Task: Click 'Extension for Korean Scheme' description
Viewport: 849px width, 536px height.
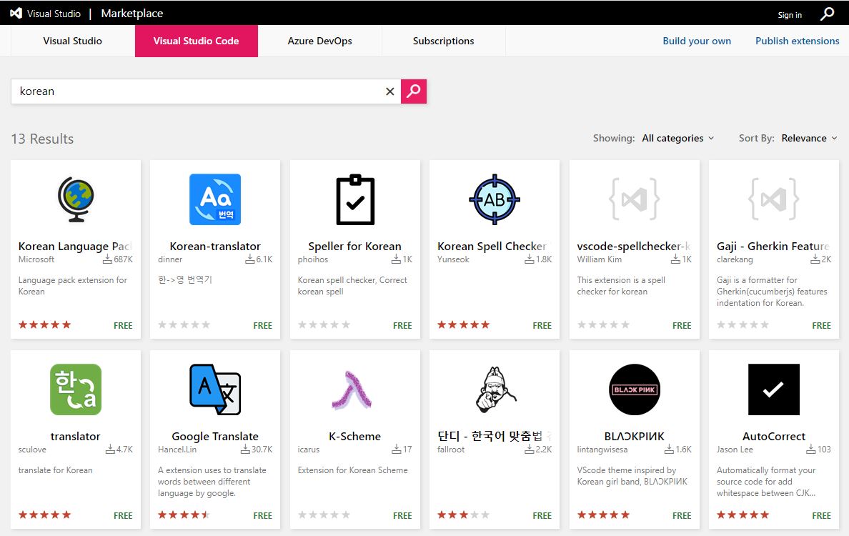Action: 352,470
